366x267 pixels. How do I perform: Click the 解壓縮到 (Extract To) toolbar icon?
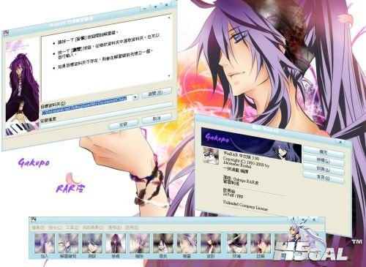click(68, 243)
